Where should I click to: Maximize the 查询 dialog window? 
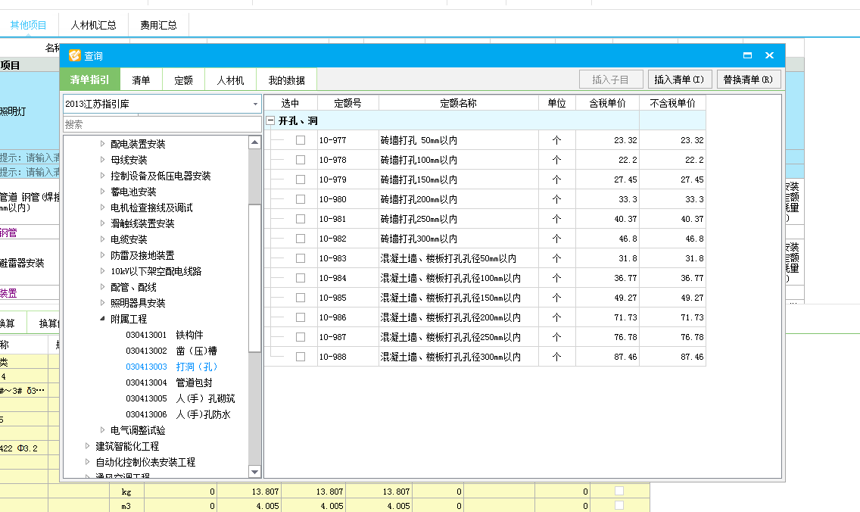click(747, 55)
